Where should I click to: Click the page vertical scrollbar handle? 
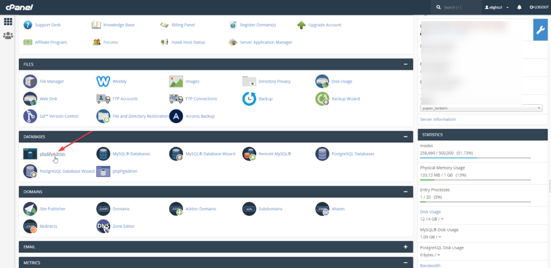[549, 186]
